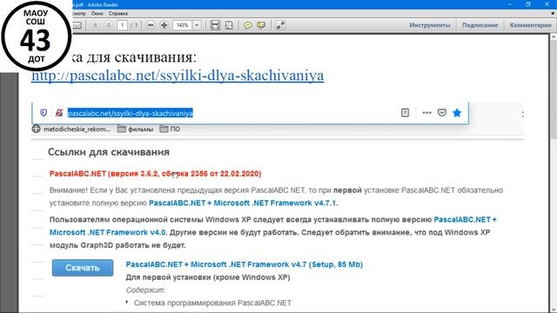Viewport: 557px width, 313px height.
Task: Zoom out with the minus icon
Action: 151,25
